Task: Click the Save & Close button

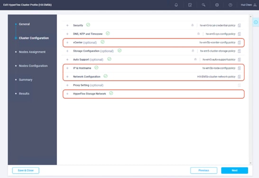Action: (x=26, y=170)
